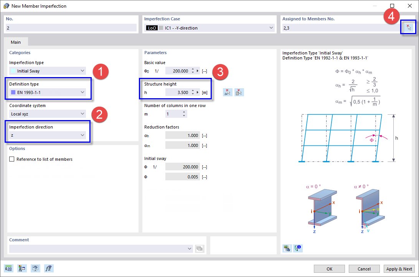Click the view display icon in the bottom toolbar

pos(35,269)
